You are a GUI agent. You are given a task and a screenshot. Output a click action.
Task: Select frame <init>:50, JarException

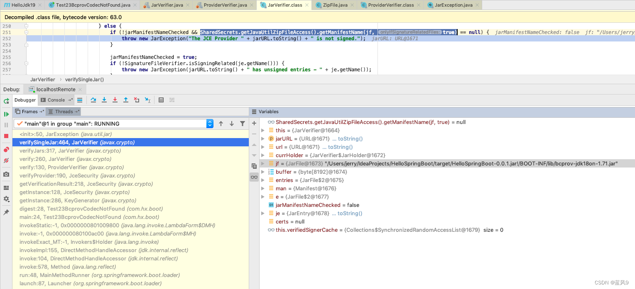tap(131, 134)
